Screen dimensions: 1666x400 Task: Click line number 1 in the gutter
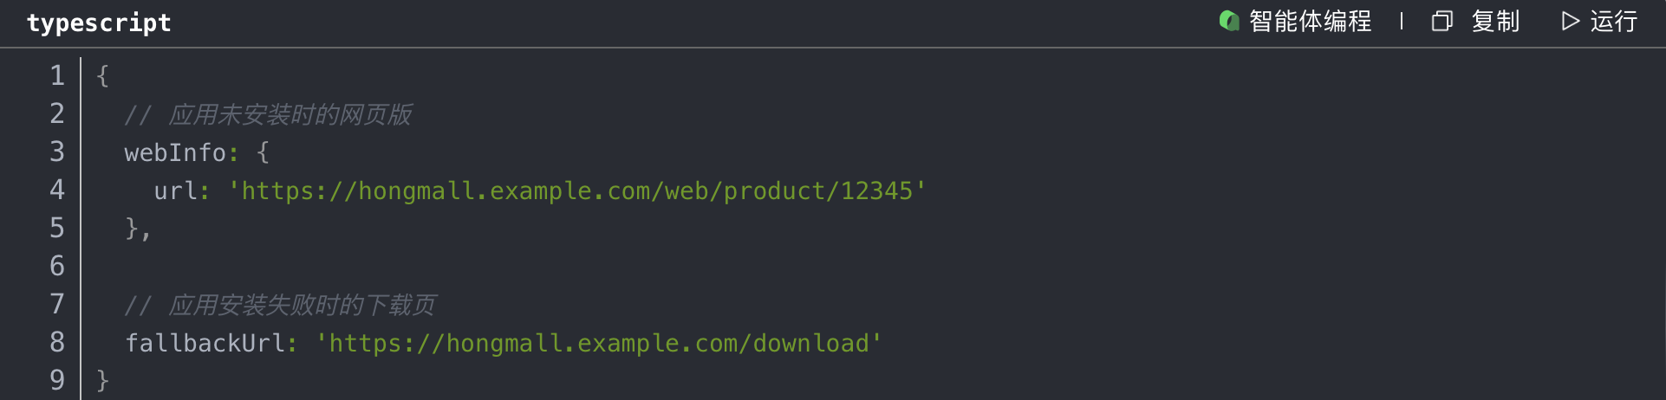tap(57, 75)
